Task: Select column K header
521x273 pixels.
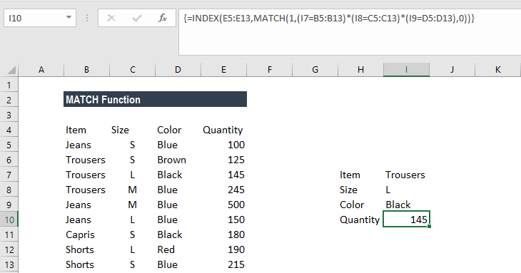Action: pos(497,70)
